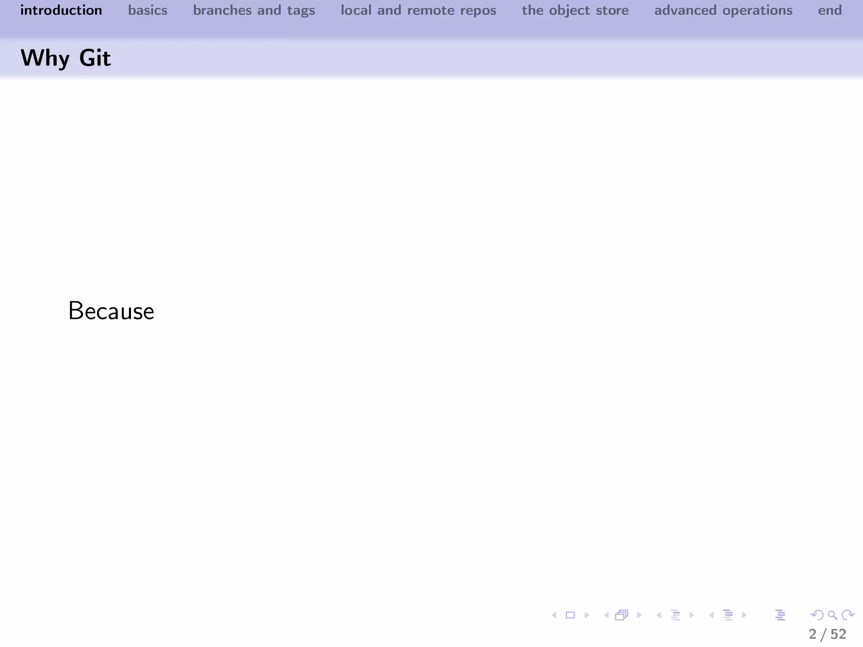This screenshot has width=863, height=647.
Task: Go to next section arrow
Action: (x=744, y=615)
